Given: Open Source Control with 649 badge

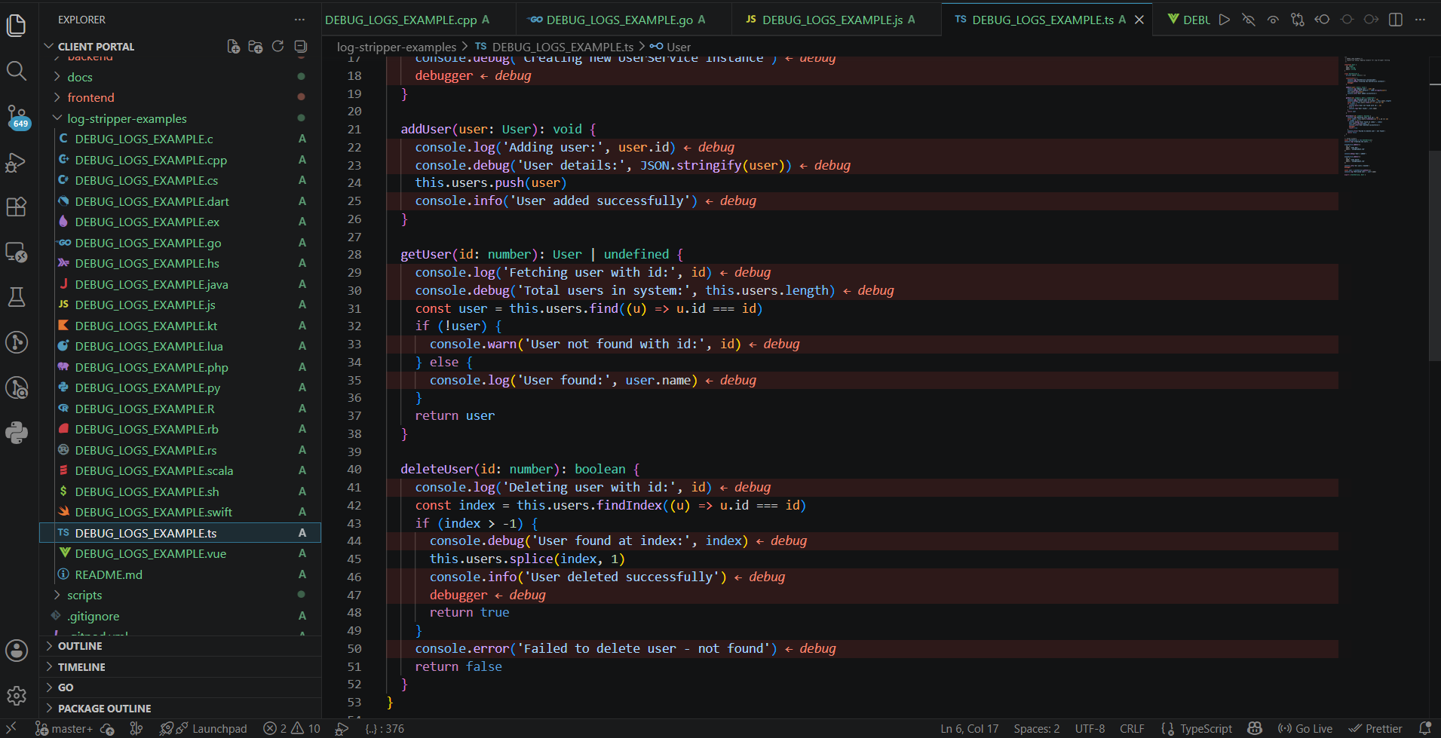Looking at the screenshot, I should (x=17, y=117).
